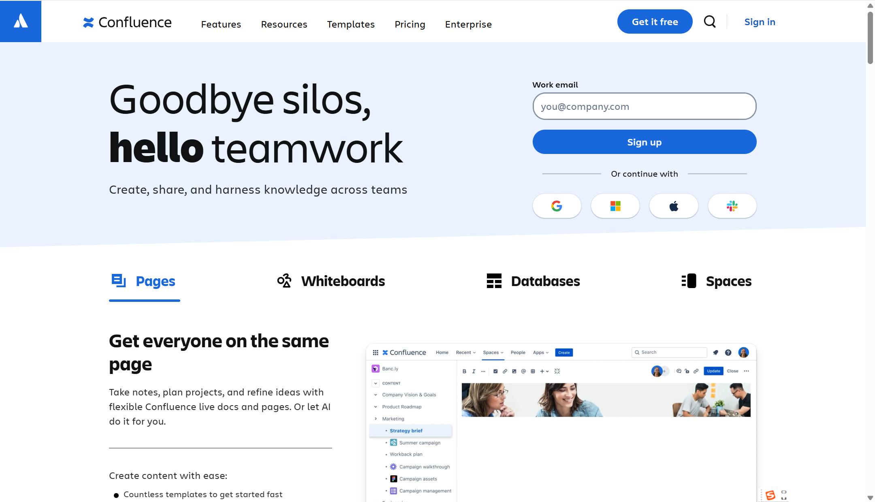Continue with Microsoft sign-in icon
Screen dimensions: 875x502
[615, 206]
